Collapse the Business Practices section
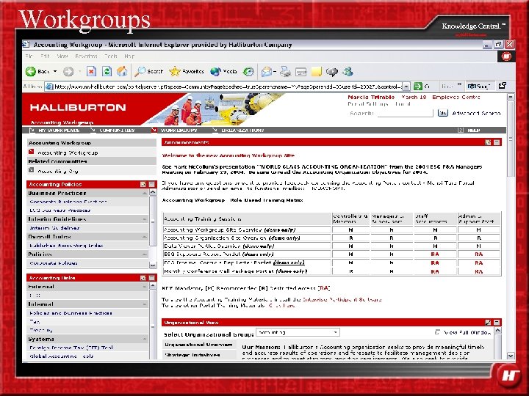 [145, 194]
